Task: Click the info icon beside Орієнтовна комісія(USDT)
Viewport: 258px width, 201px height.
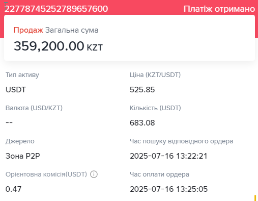Action: coord(94,174)
